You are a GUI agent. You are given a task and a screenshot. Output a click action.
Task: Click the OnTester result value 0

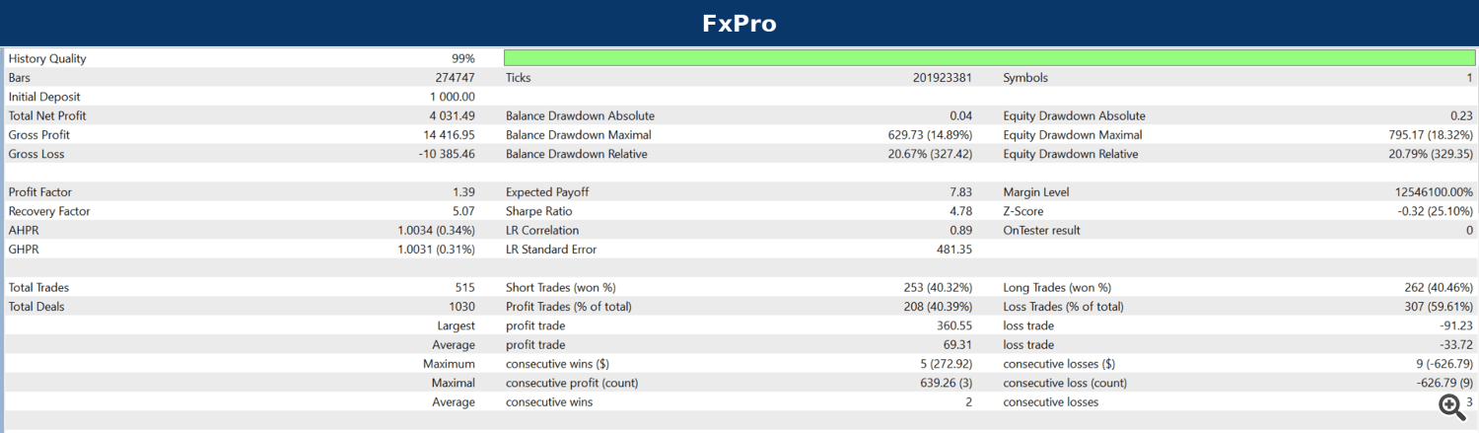[x=1469, y=230]
